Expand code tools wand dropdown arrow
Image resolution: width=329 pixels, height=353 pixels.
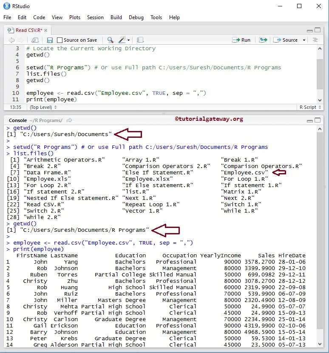pos(128,40)
